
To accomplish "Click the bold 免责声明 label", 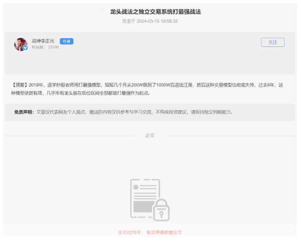I will (x=24, y=112).
